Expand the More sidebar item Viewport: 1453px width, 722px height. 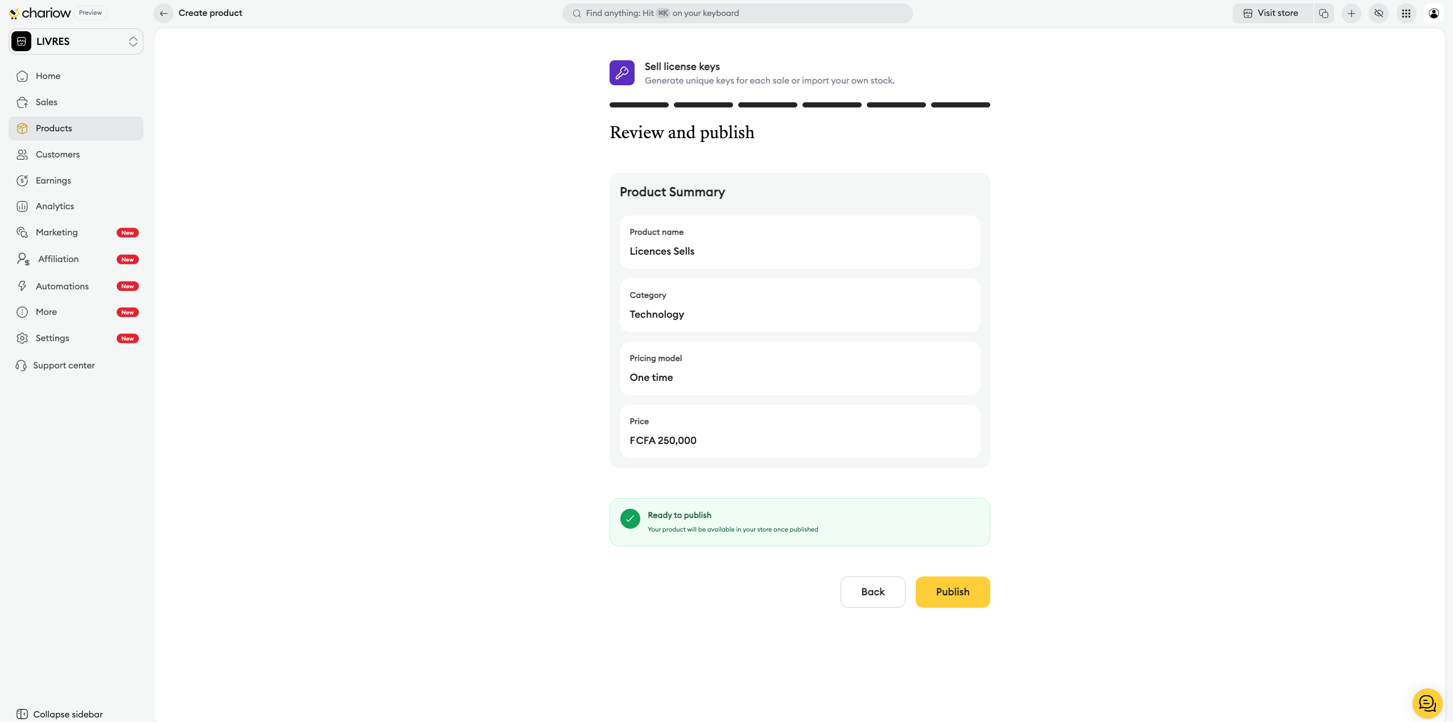pos(47,312)
